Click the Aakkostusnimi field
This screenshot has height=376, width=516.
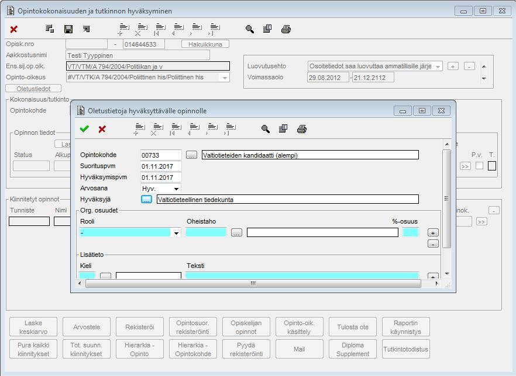pyautogui.click(x=138, y=55)
